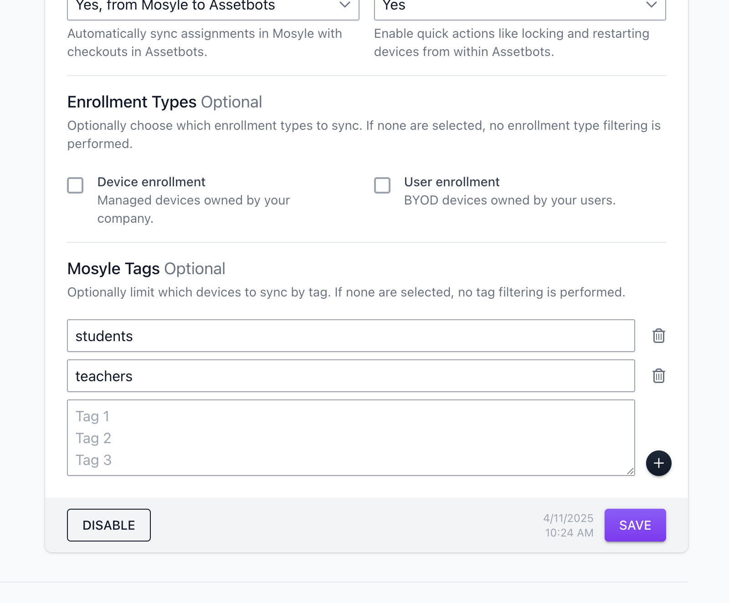The width and height of the screenshot is (729, 603).
Task: Add new tags with the plus button
Action: (659, 463)
